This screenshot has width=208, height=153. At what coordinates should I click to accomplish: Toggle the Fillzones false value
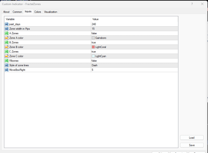(x=134, y=61)
